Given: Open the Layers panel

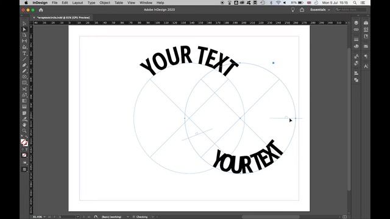Looking at the screenshot, I should pyautogui.click(x=356, y=23).
